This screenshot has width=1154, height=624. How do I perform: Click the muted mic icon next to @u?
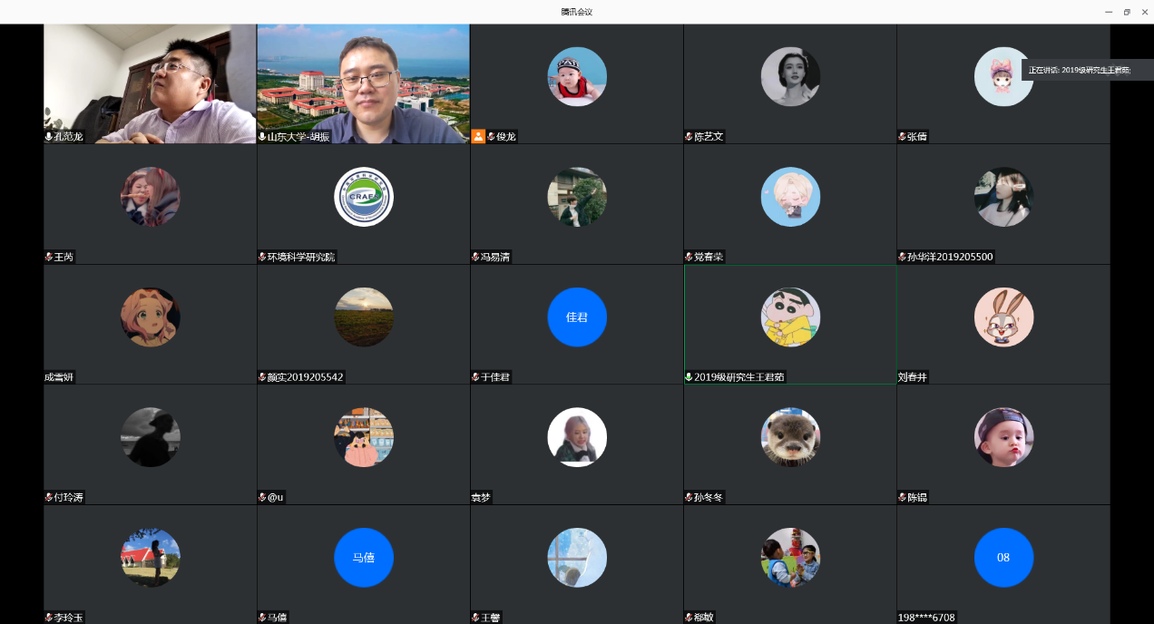click(x=262, y=498)
